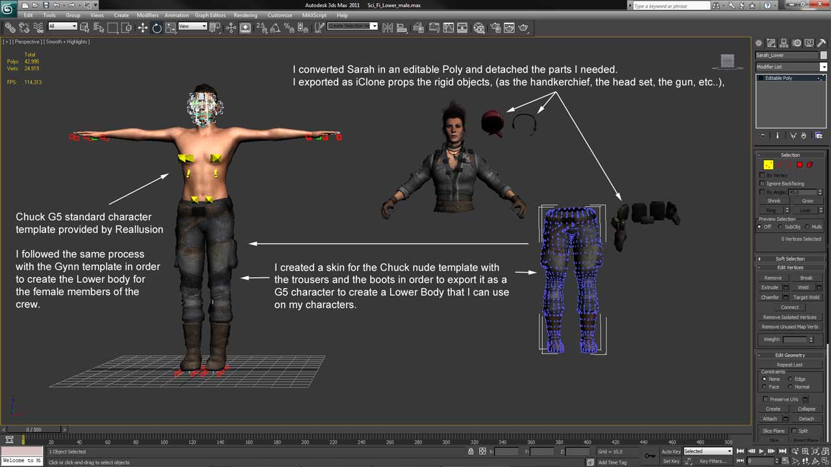831x467 pixels.
Task: Click the Unlink Selection tool
Action: (24, 27)
